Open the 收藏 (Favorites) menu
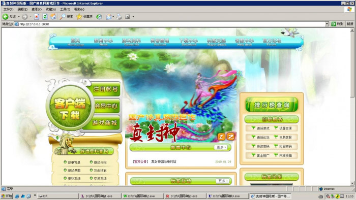The height and width of the screenshot is (200, 356). pos(51,9)
